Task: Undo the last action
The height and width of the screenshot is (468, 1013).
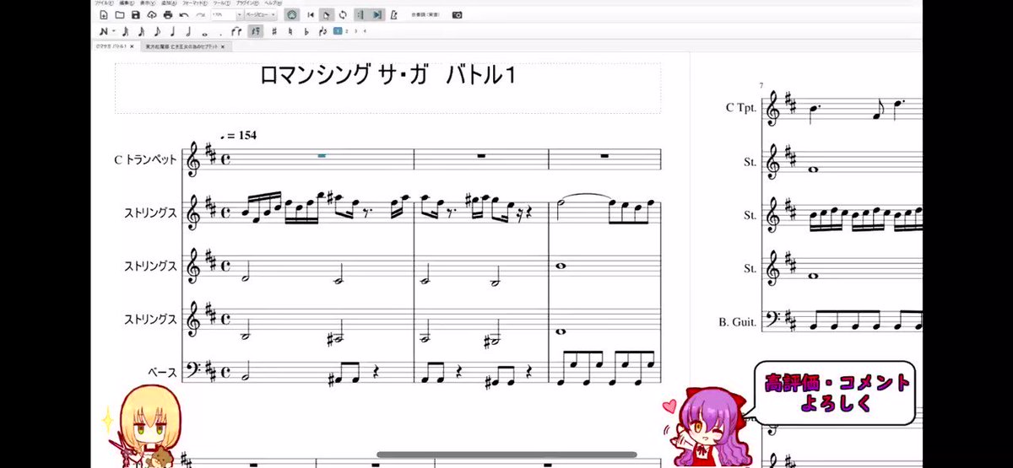Action: (x=184, y=15)
